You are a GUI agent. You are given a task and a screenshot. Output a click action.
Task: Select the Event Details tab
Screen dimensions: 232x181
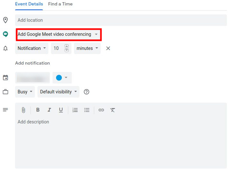29,4
